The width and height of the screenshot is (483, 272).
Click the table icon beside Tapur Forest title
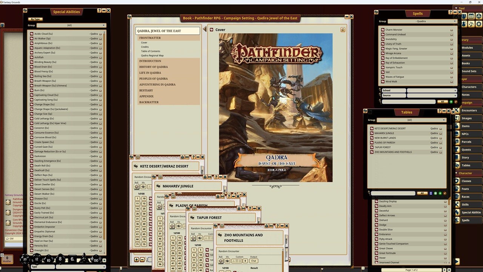pos(192,218)
